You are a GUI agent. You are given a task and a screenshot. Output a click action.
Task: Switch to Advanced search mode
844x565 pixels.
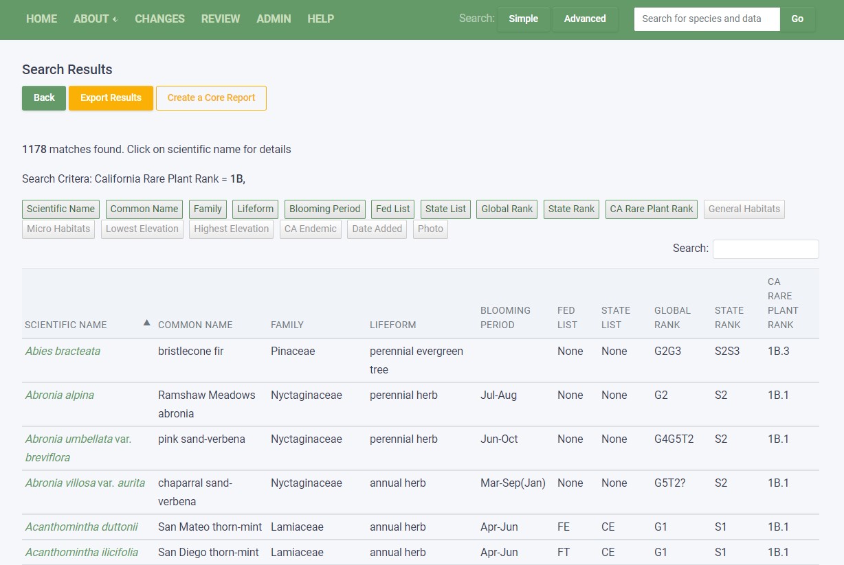(x=584, y=19)
